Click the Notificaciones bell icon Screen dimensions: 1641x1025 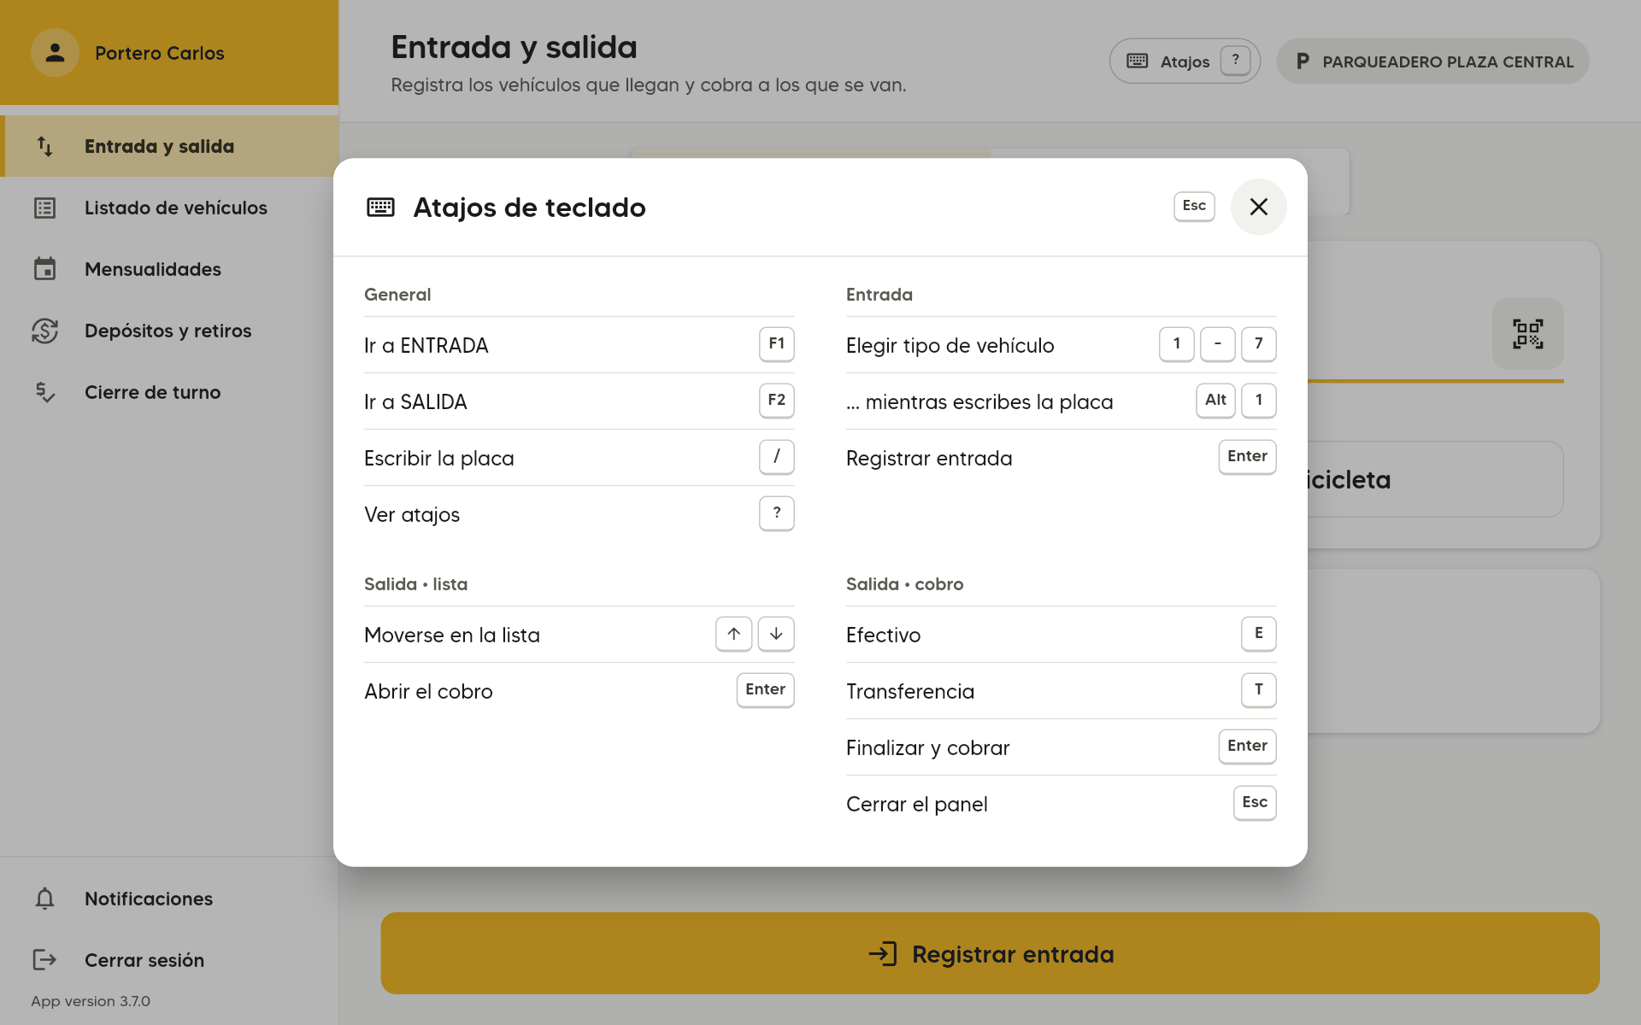pyautogui.click(x=44, y=899)
